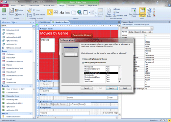Open Group & Sort tool
This screenshot has width=171, height=122.
(29, 12)
